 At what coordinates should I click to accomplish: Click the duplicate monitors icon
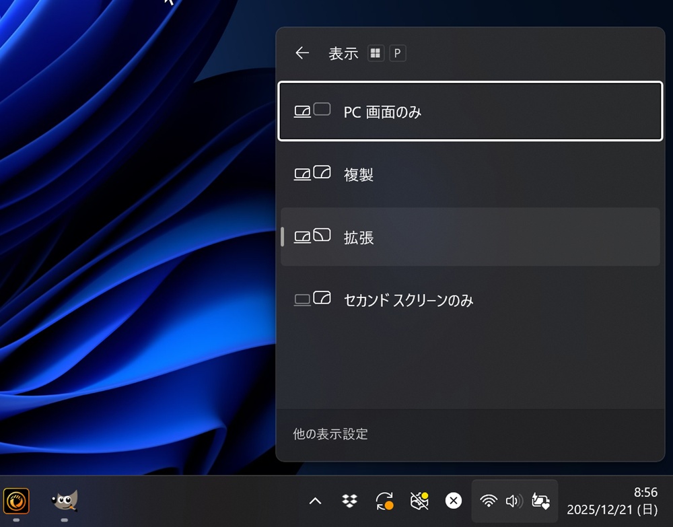[312, 174]
